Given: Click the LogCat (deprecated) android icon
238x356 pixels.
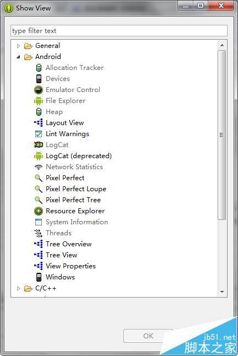Looking at the screenshot, I should click(x=39, y=156).
